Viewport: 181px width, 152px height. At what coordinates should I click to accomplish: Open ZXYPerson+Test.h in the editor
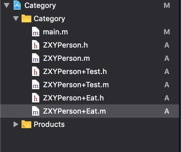tap(75, 71)
